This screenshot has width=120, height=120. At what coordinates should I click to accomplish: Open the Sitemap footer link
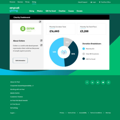coord(108,113)
